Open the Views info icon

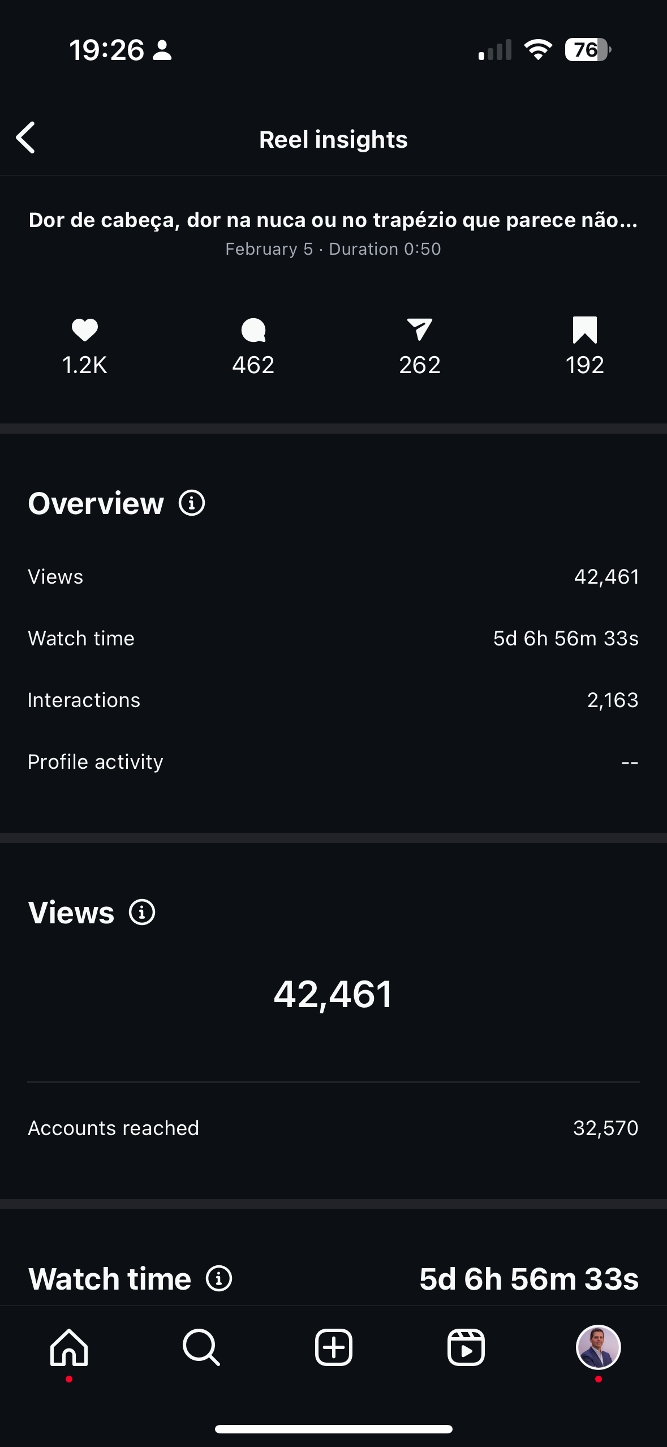(142, 912)
